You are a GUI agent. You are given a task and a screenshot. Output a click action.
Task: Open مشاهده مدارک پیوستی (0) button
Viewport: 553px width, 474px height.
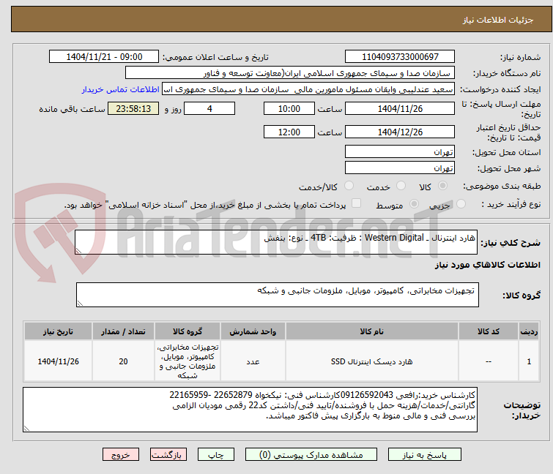[x=311, y=455]
